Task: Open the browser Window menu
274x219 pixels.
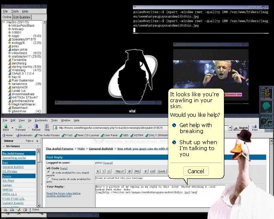Action: (66, 120)
